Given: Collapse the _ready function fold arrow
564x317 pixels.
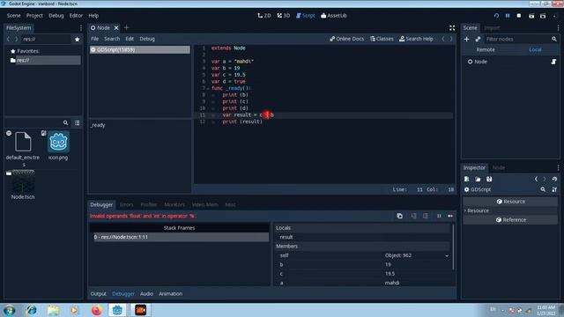Looking at the screenshot, I should point(208,88).
